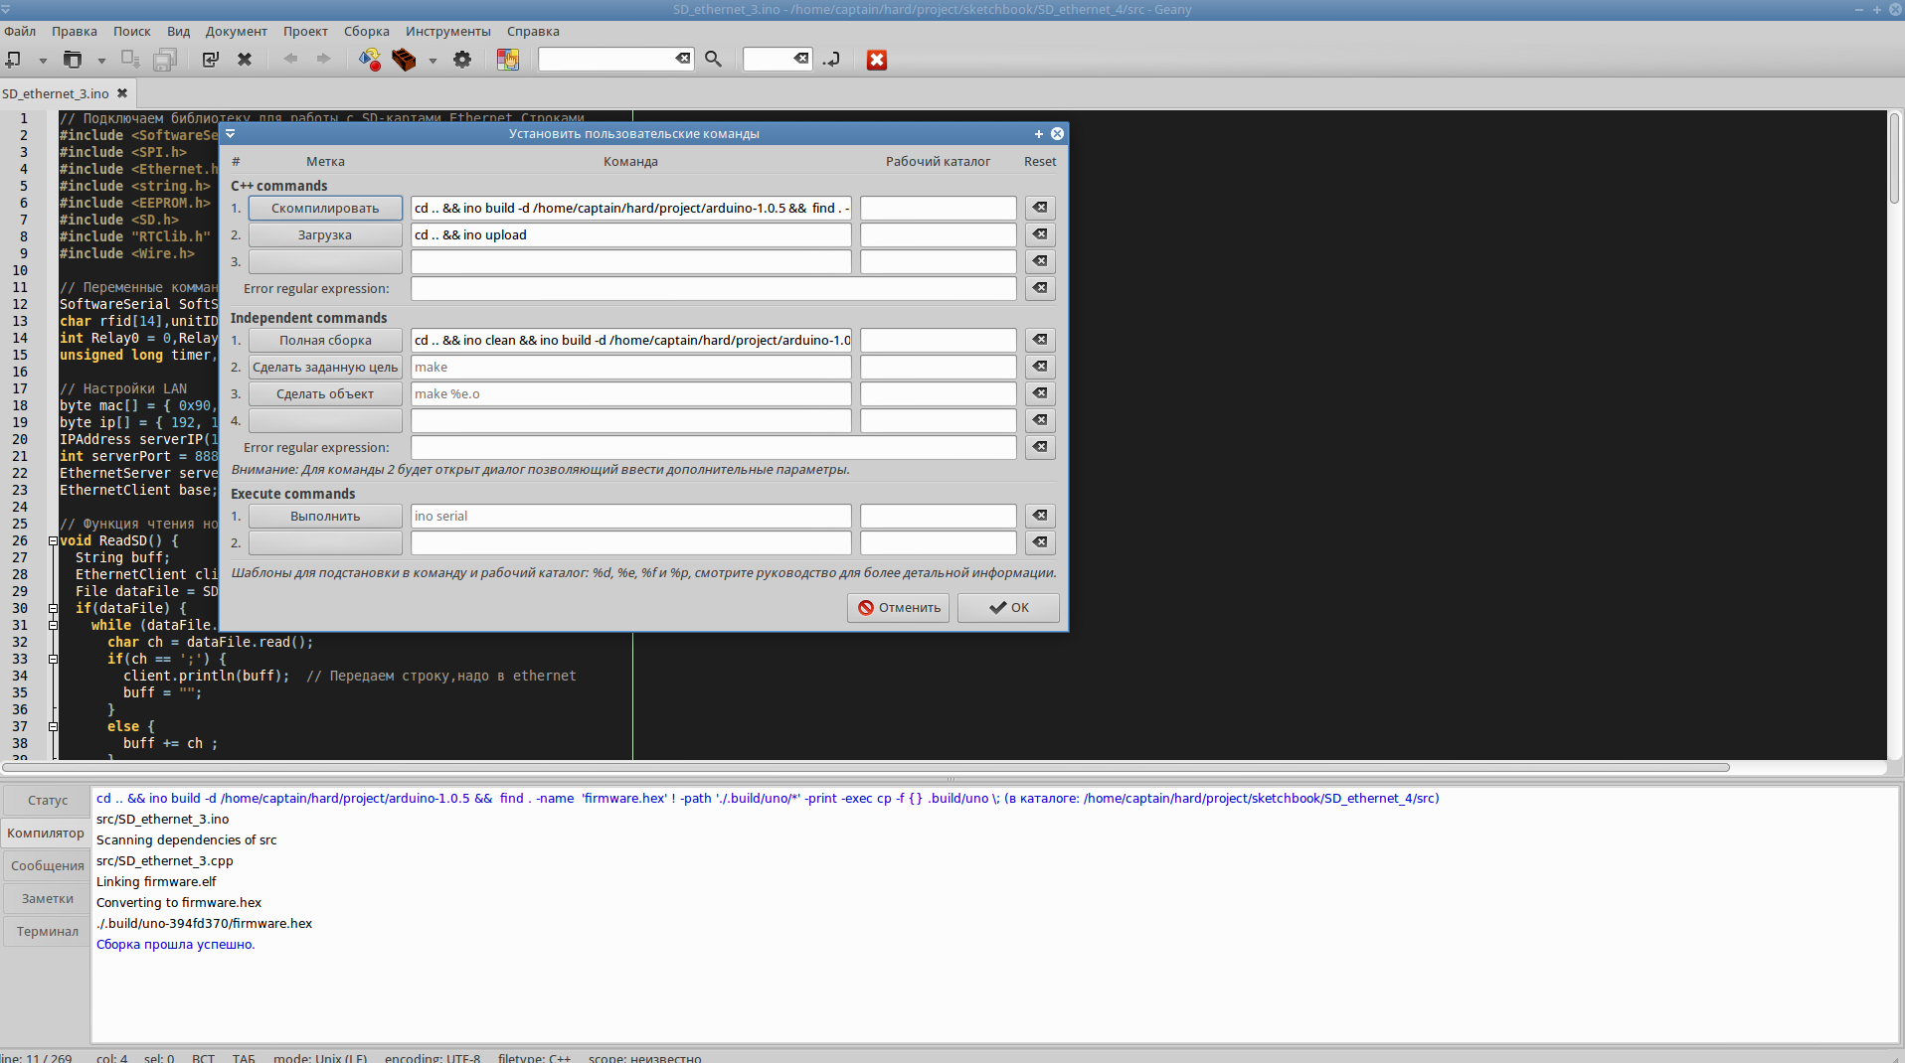1905x1063 pixels.
Task: Switch to the Заметки tab
Action: pyautogui.click(x=47, y=898)
